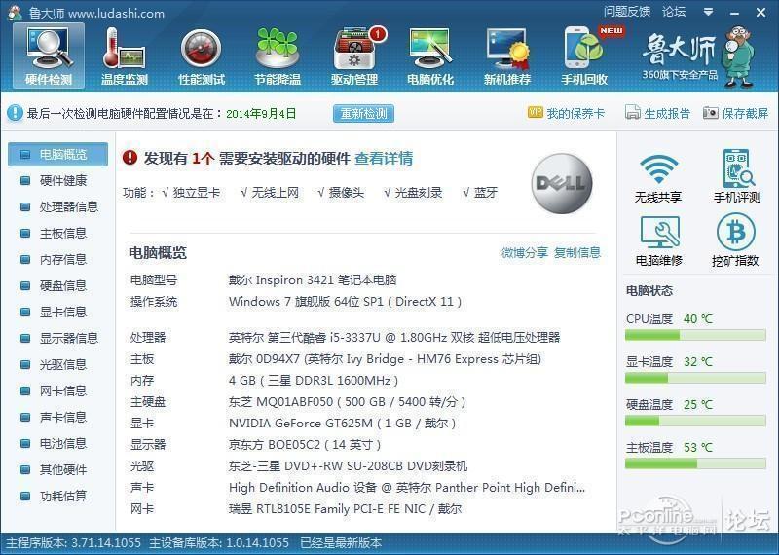Click the 硬盘温度 progress bar
779x555 pixels.
click(695, 422)
